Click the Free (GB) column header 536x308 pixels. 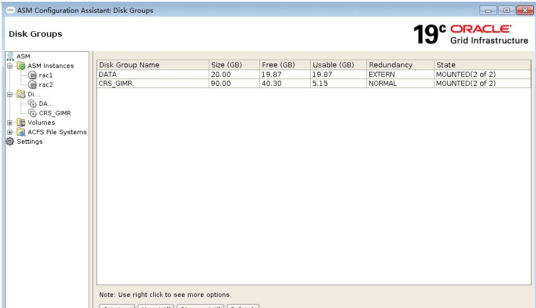[285, 65]
